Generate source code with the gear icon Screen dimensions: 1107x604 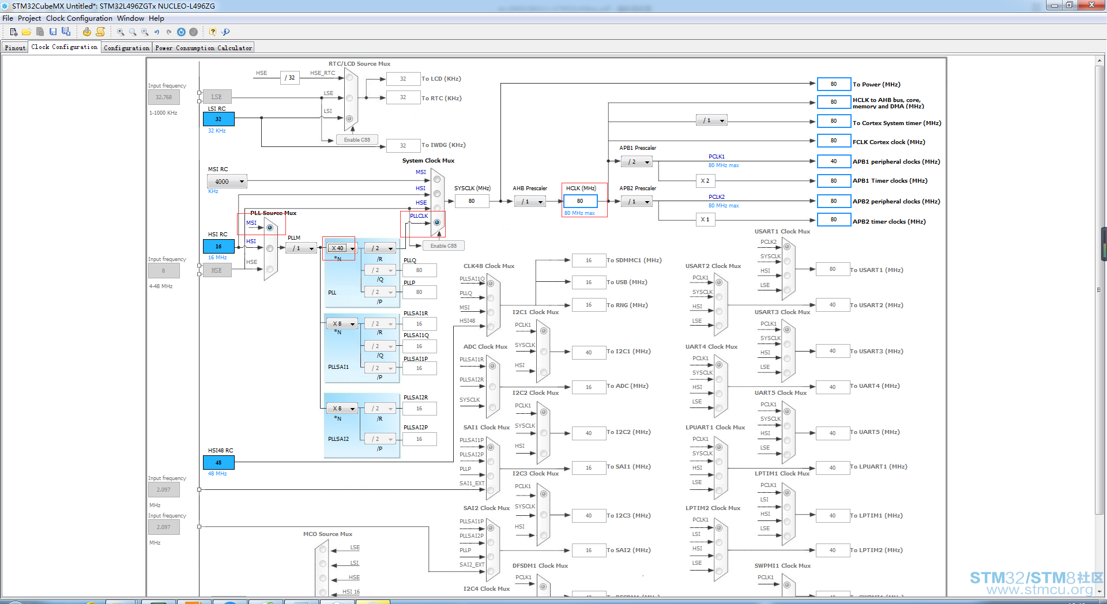pos(87,32)
